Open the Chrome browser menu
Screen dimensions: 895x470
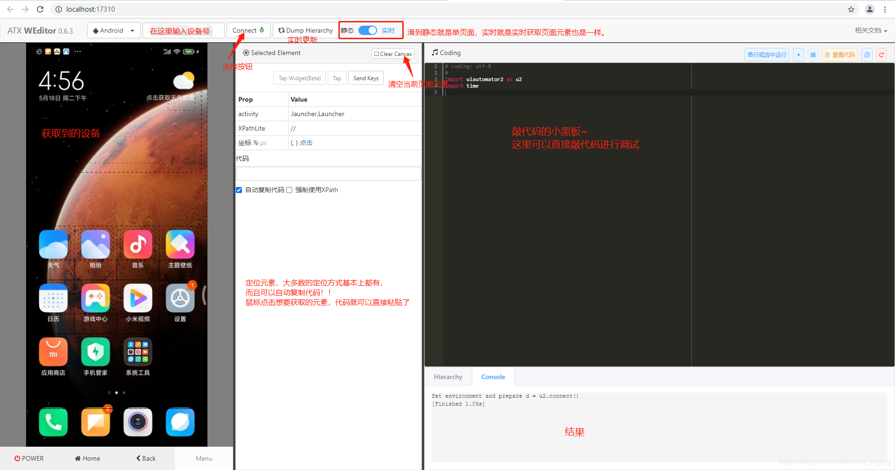click(x=885, y=9)
